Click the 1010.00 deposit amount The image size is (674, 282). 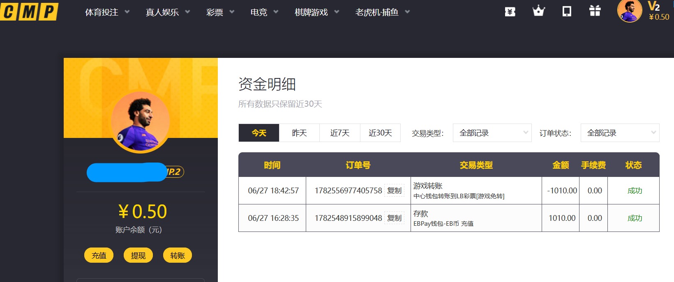(x=562, y=218)
